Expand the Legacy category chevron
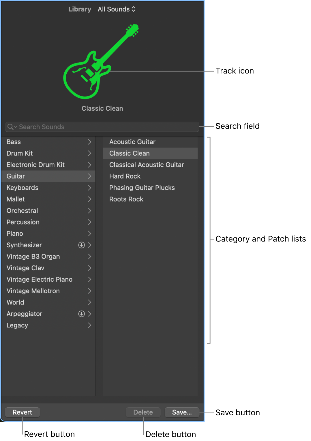Viewport: 311px width, 441px height. point(89,325)
